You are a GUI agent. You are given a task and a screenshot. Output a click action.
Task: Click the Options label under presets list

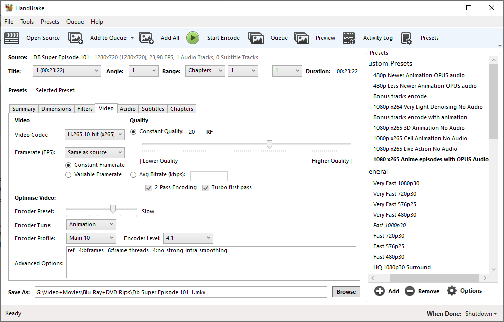pos(471,291)
